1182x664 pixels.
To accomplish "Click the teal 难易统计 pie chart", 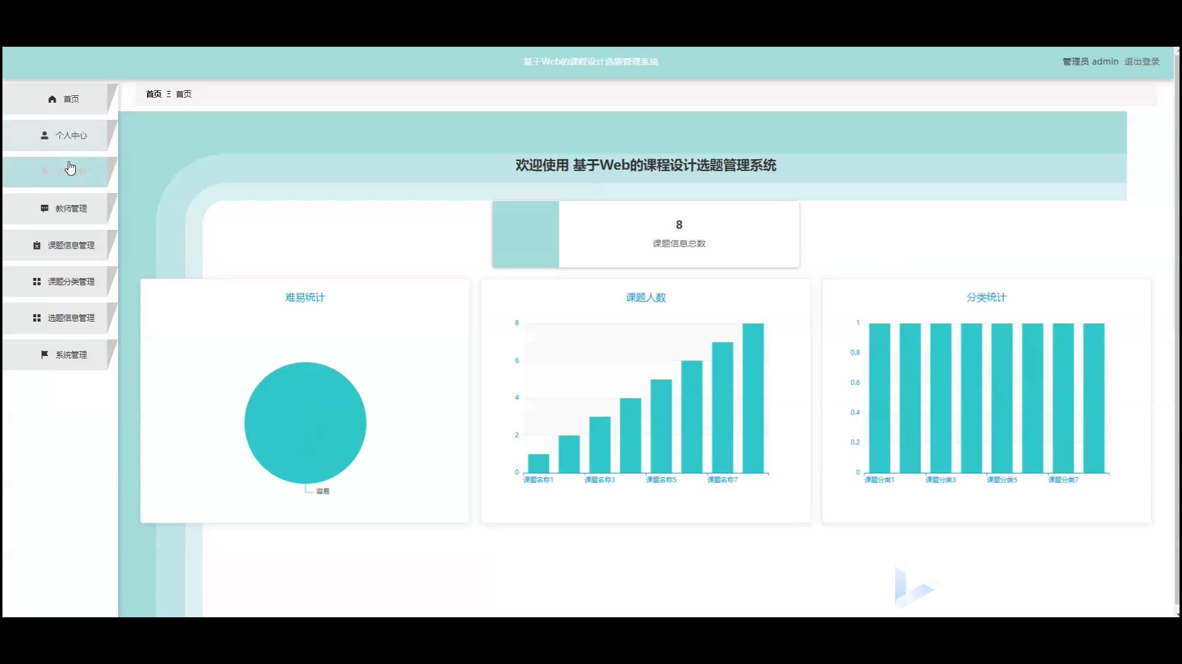I will [x=305, y=423].
